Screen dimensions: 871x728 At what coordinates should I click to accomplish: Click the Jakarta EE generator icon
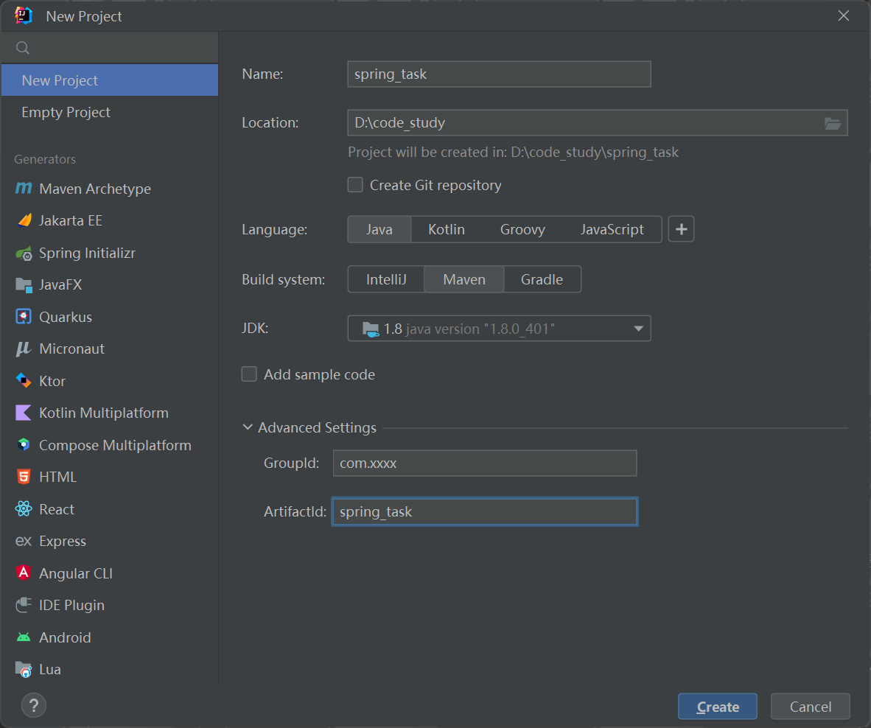point(24,220)
